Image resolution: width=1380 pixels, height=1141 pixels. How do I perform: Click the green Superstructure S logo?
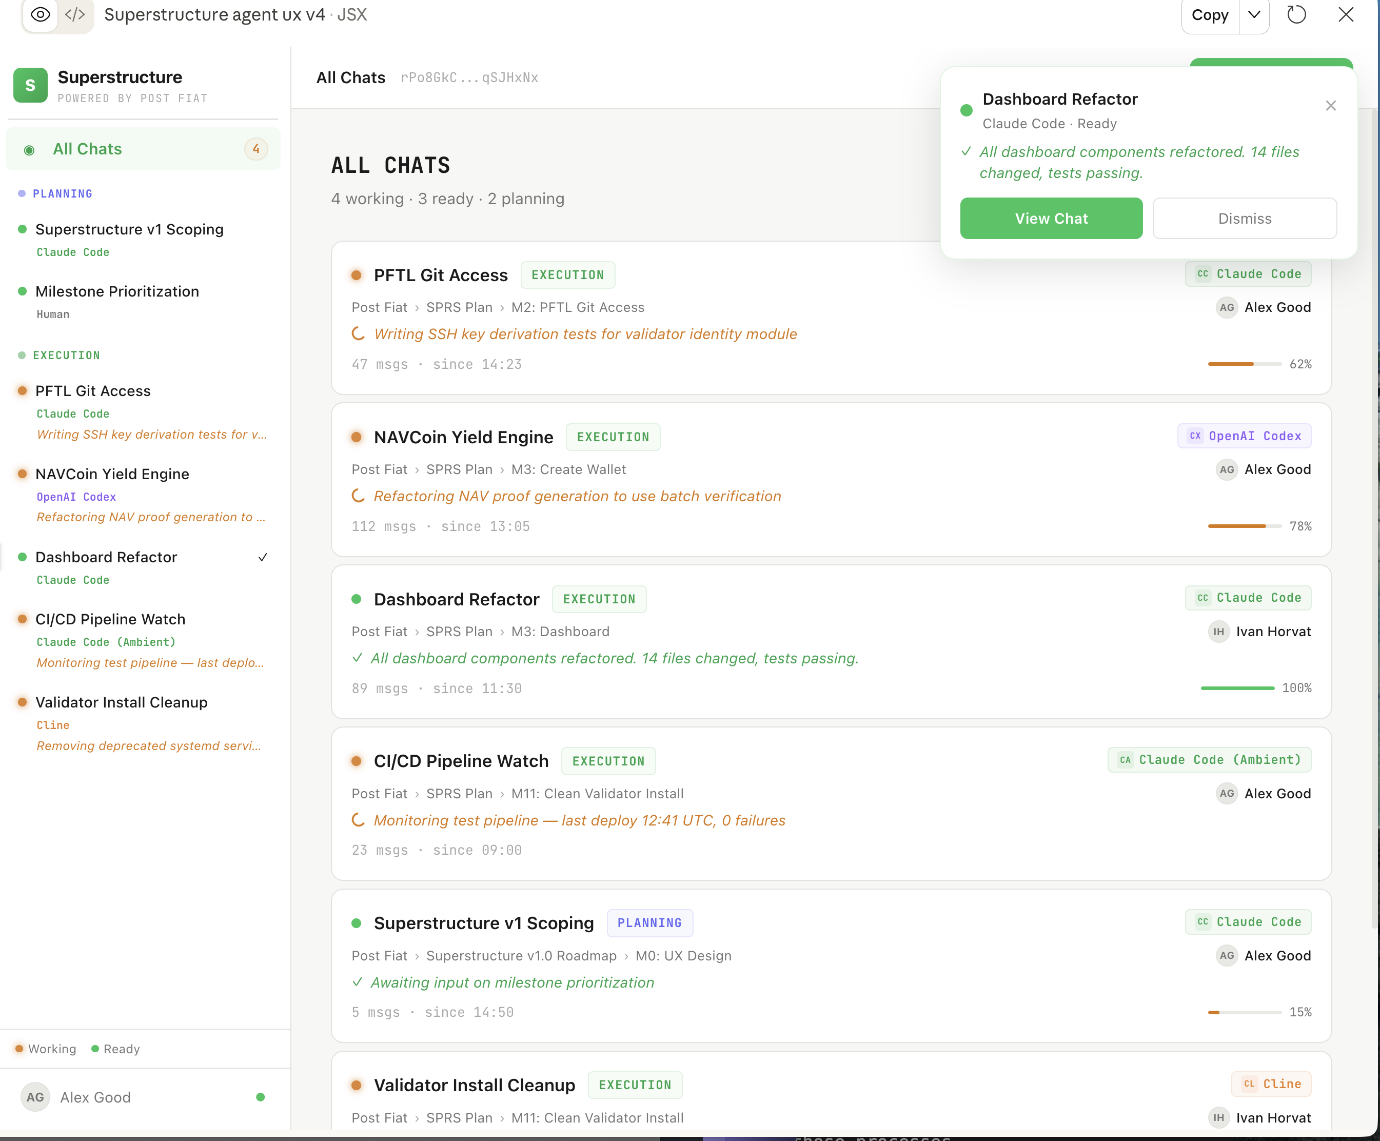point(30,85)
